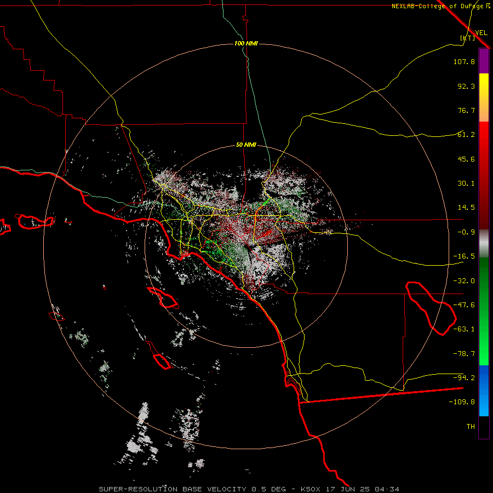The width and height of the screenshot is (493, 493).
Task: Click the -109.8 legend value
Action: click(462, 402)
